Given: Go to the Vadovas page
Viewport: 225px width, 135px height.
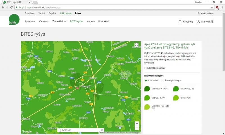Looking at the screenshot, I should pyautogui.click(x=44, y=21).
